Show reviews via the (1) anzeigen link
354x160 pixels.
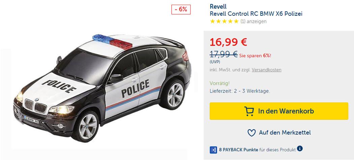(x=253, y=22)
